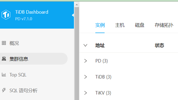This screenshot has width=178, height=100.
Task: Click the PD v7.1.0 version text
Action: pyautogui.click(x=24, y=19)
